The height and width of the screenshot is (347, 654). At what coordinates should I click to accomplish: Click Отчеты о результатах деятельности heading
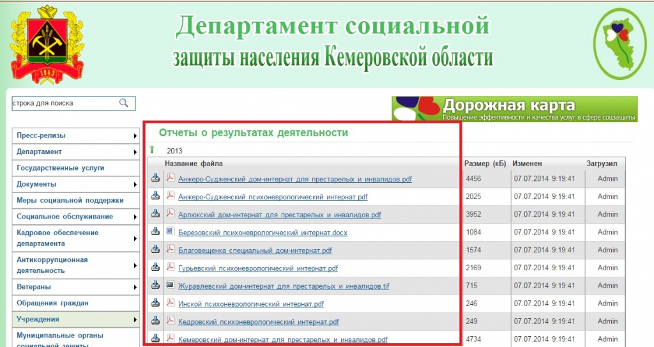[253, 133]
